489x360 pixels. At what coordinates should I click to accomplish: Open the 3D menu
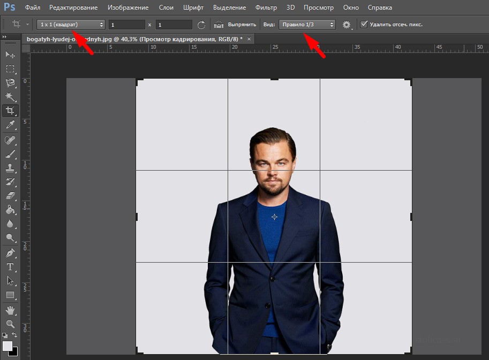pyautogui.click(x=291, y=7)
